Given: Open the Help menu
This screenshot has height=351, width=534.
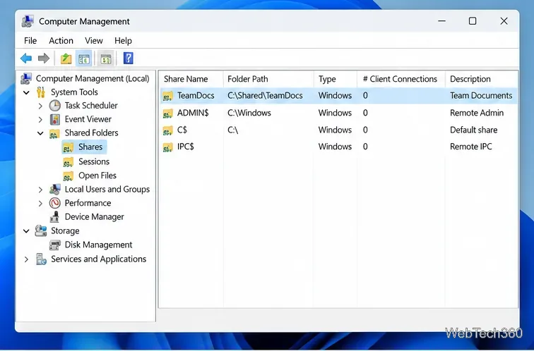Looking at the screenshot, I should coord(123,41).
